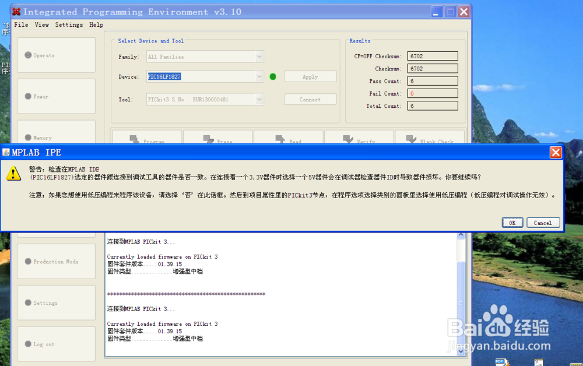Close the Integrated Programming Environment window
Screen dimensions: 583x366
(463, 12)
